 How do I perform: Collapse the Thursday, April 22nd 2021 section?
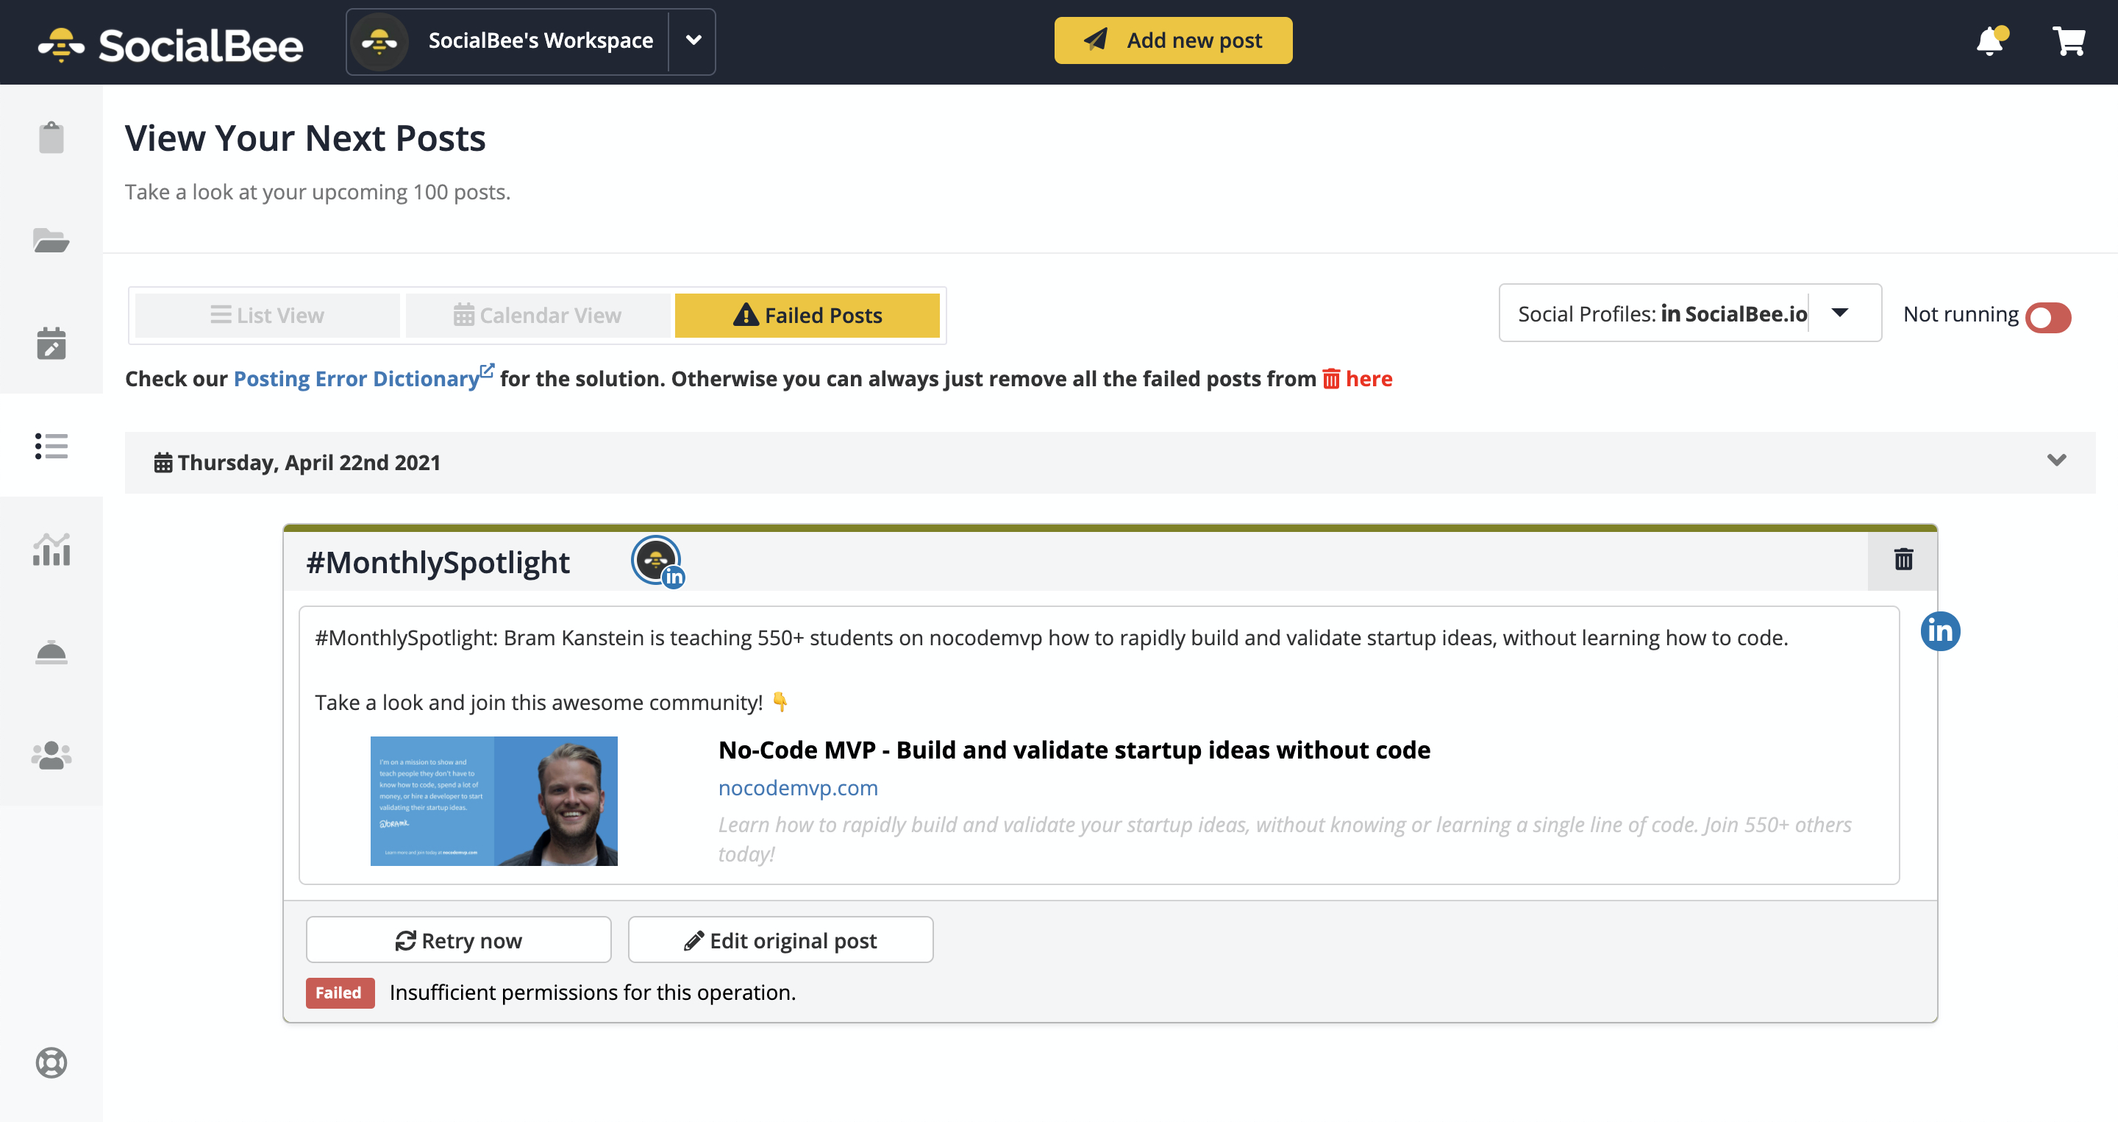click(2055, 461)
